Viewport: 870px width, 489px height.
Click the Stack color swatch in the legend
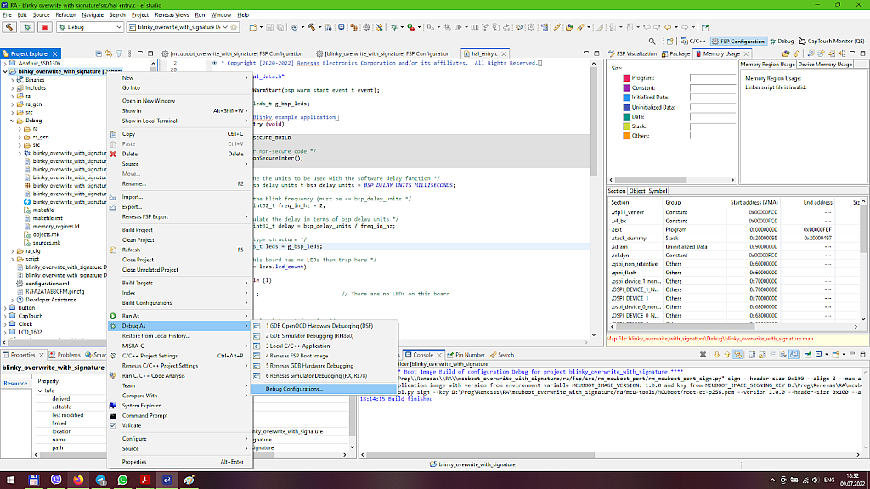pyautogui.click(x=626, y=126)
